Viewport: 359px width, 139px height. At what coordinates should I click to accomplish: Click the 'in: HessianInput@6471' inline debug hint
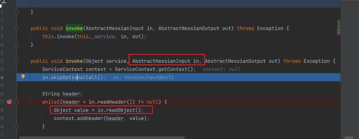tap(143, 77)
